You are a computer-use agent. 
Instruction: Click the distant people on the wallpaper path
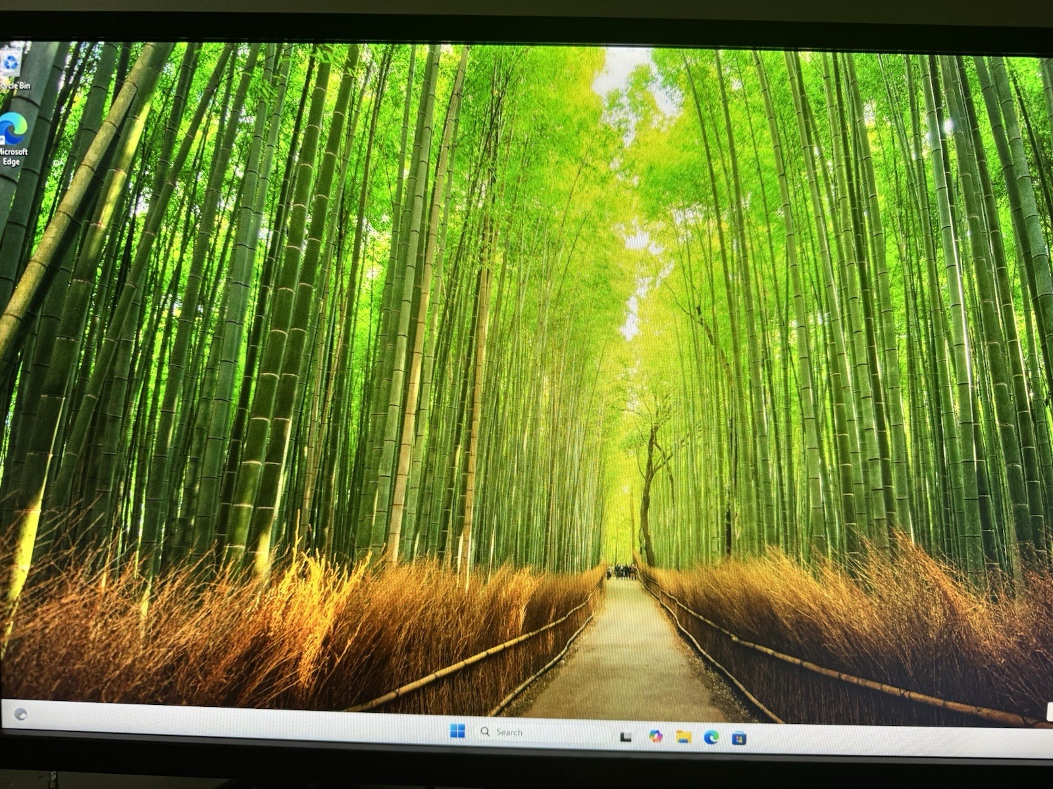click(x=622, y=571)
